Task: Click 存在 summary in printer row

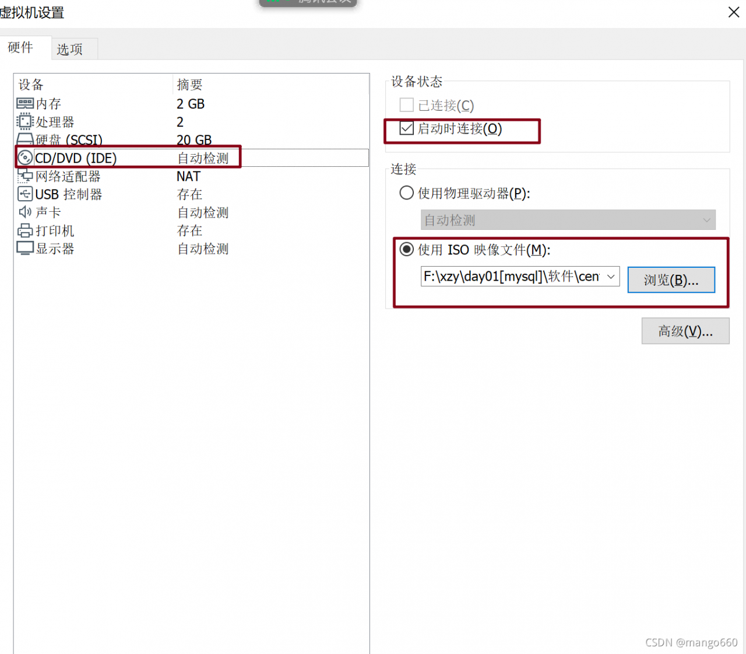Action: [189, 230]
